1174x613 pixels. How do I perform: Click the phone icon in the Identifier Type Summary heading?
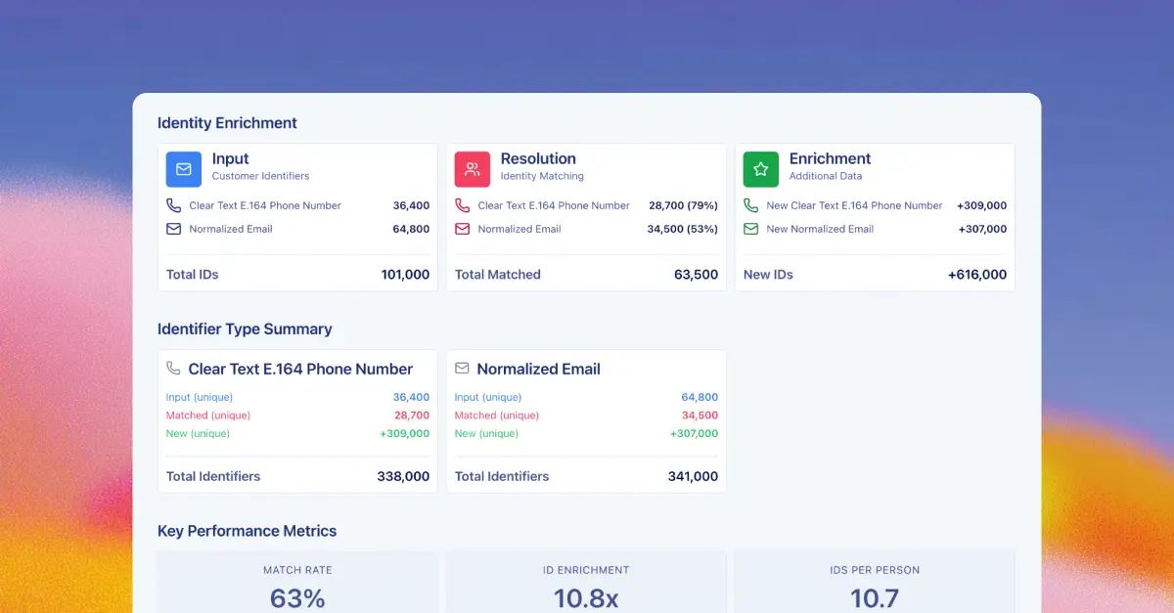pyautogui.click(x=174, y=369)
